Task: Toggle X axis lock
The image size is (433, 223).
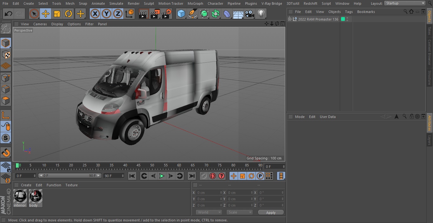Action: [95, 14]
